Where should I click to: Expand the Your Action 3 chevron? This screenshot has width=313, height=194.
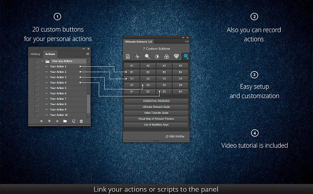tap(46, 77)
